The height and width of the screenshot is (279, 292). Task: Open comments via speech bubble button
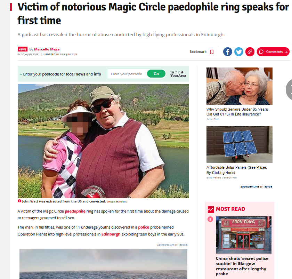[x=273, y=51]
